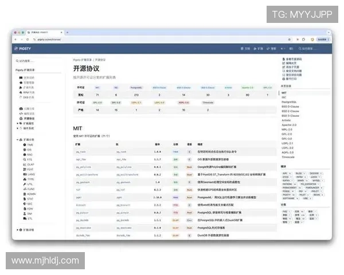Image resolution: width=344 pixels, height=275 pixels.
Task: Open the RAG category in the sidebar
Action: tap(28, 155)
